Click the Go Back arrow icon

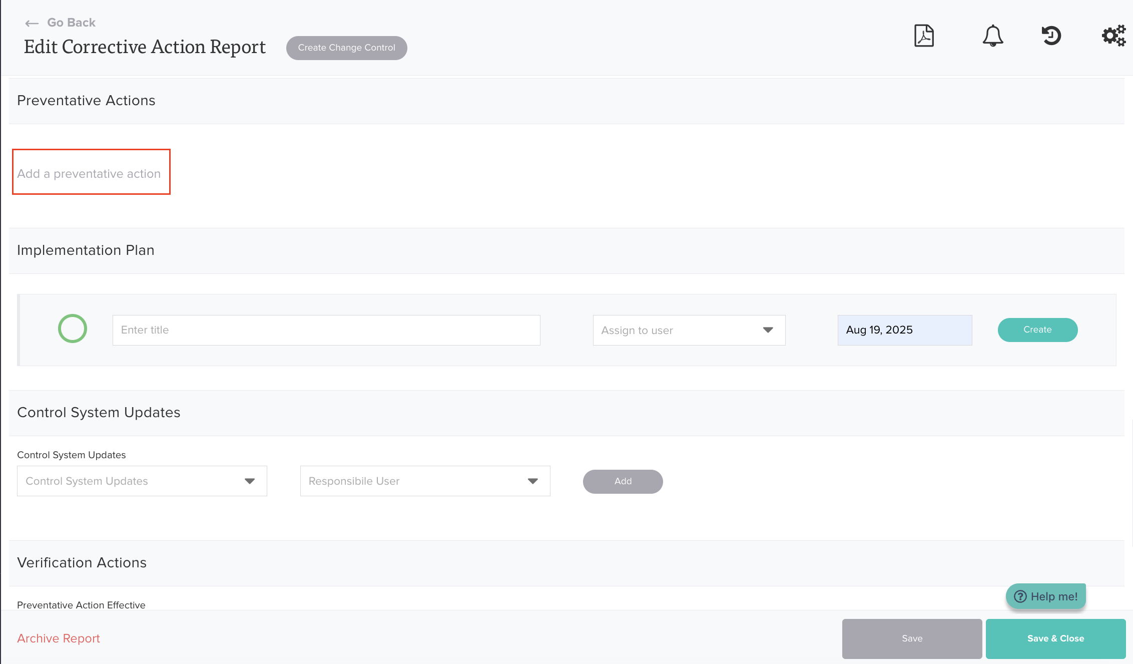[x=32, y=23]
